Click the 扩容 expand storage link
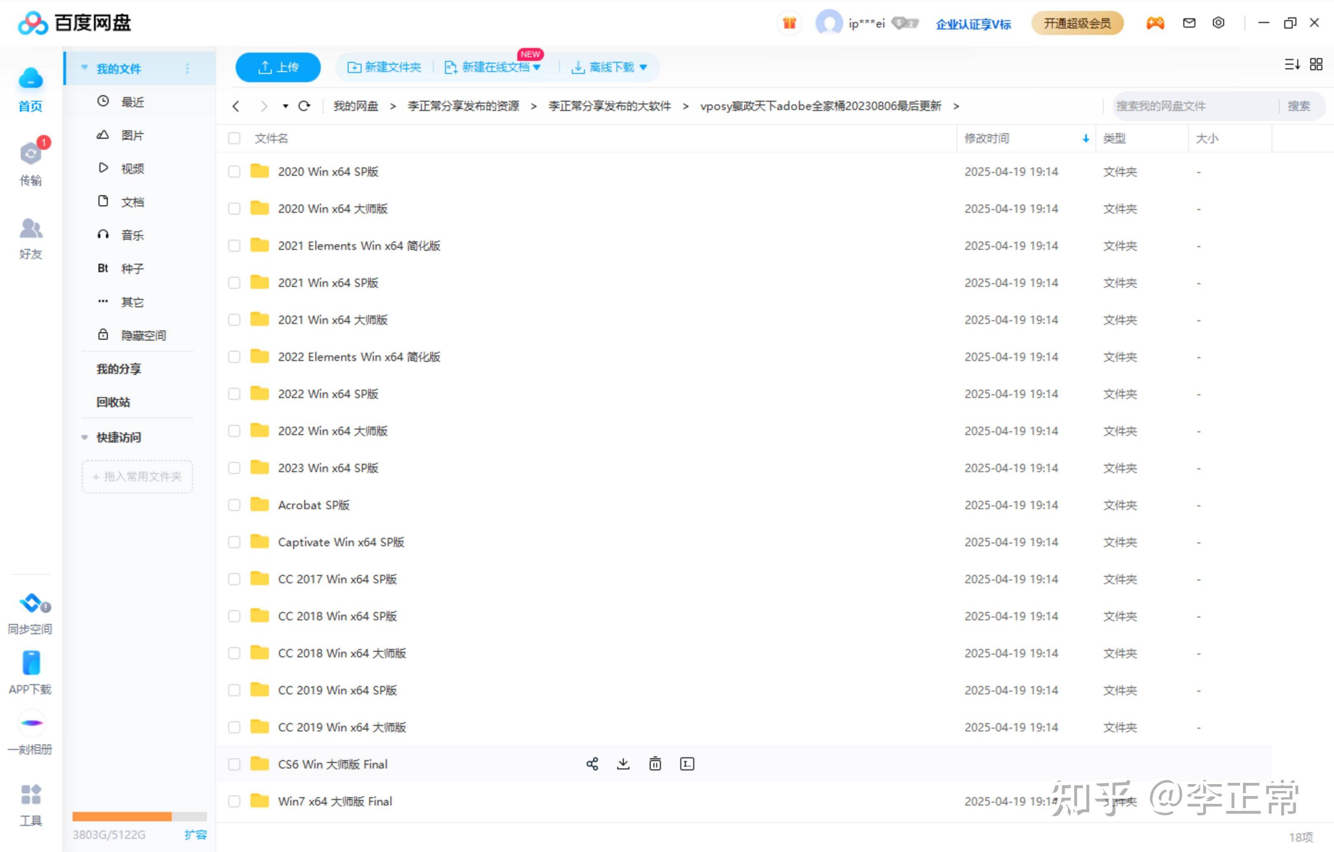This screenshot has width=1334, height=852. click(196, 835)
